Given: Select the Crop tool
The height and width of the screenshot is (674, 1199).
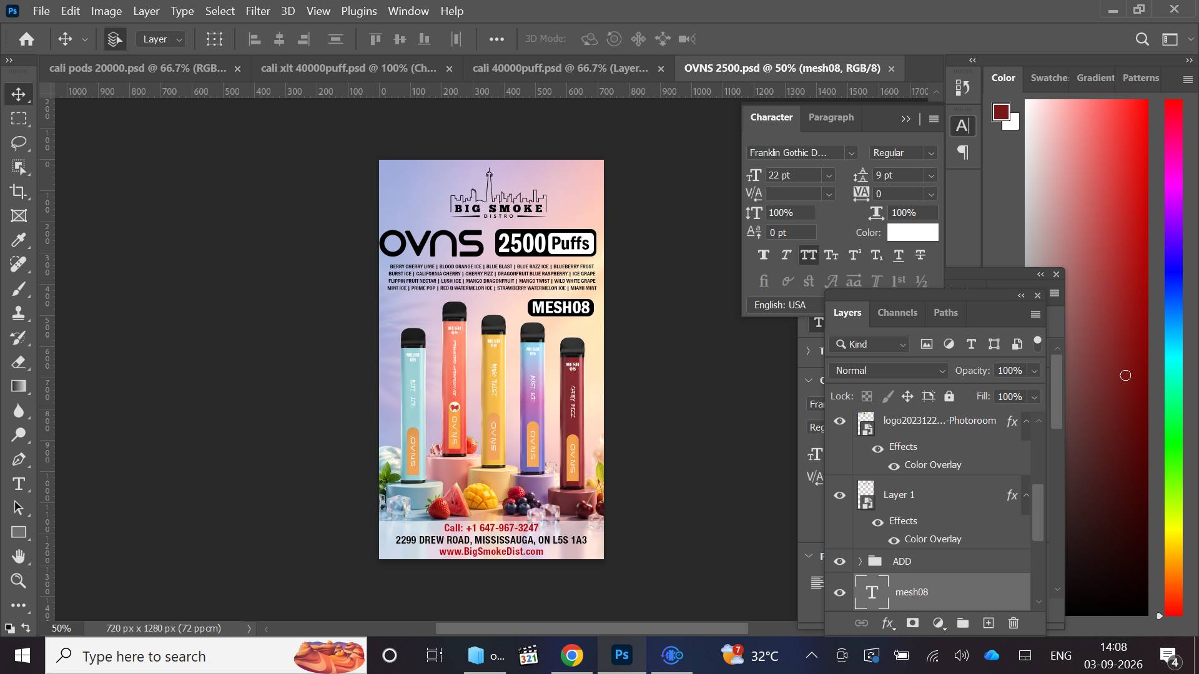Looking at the screenshot, I should pos(19,192).
